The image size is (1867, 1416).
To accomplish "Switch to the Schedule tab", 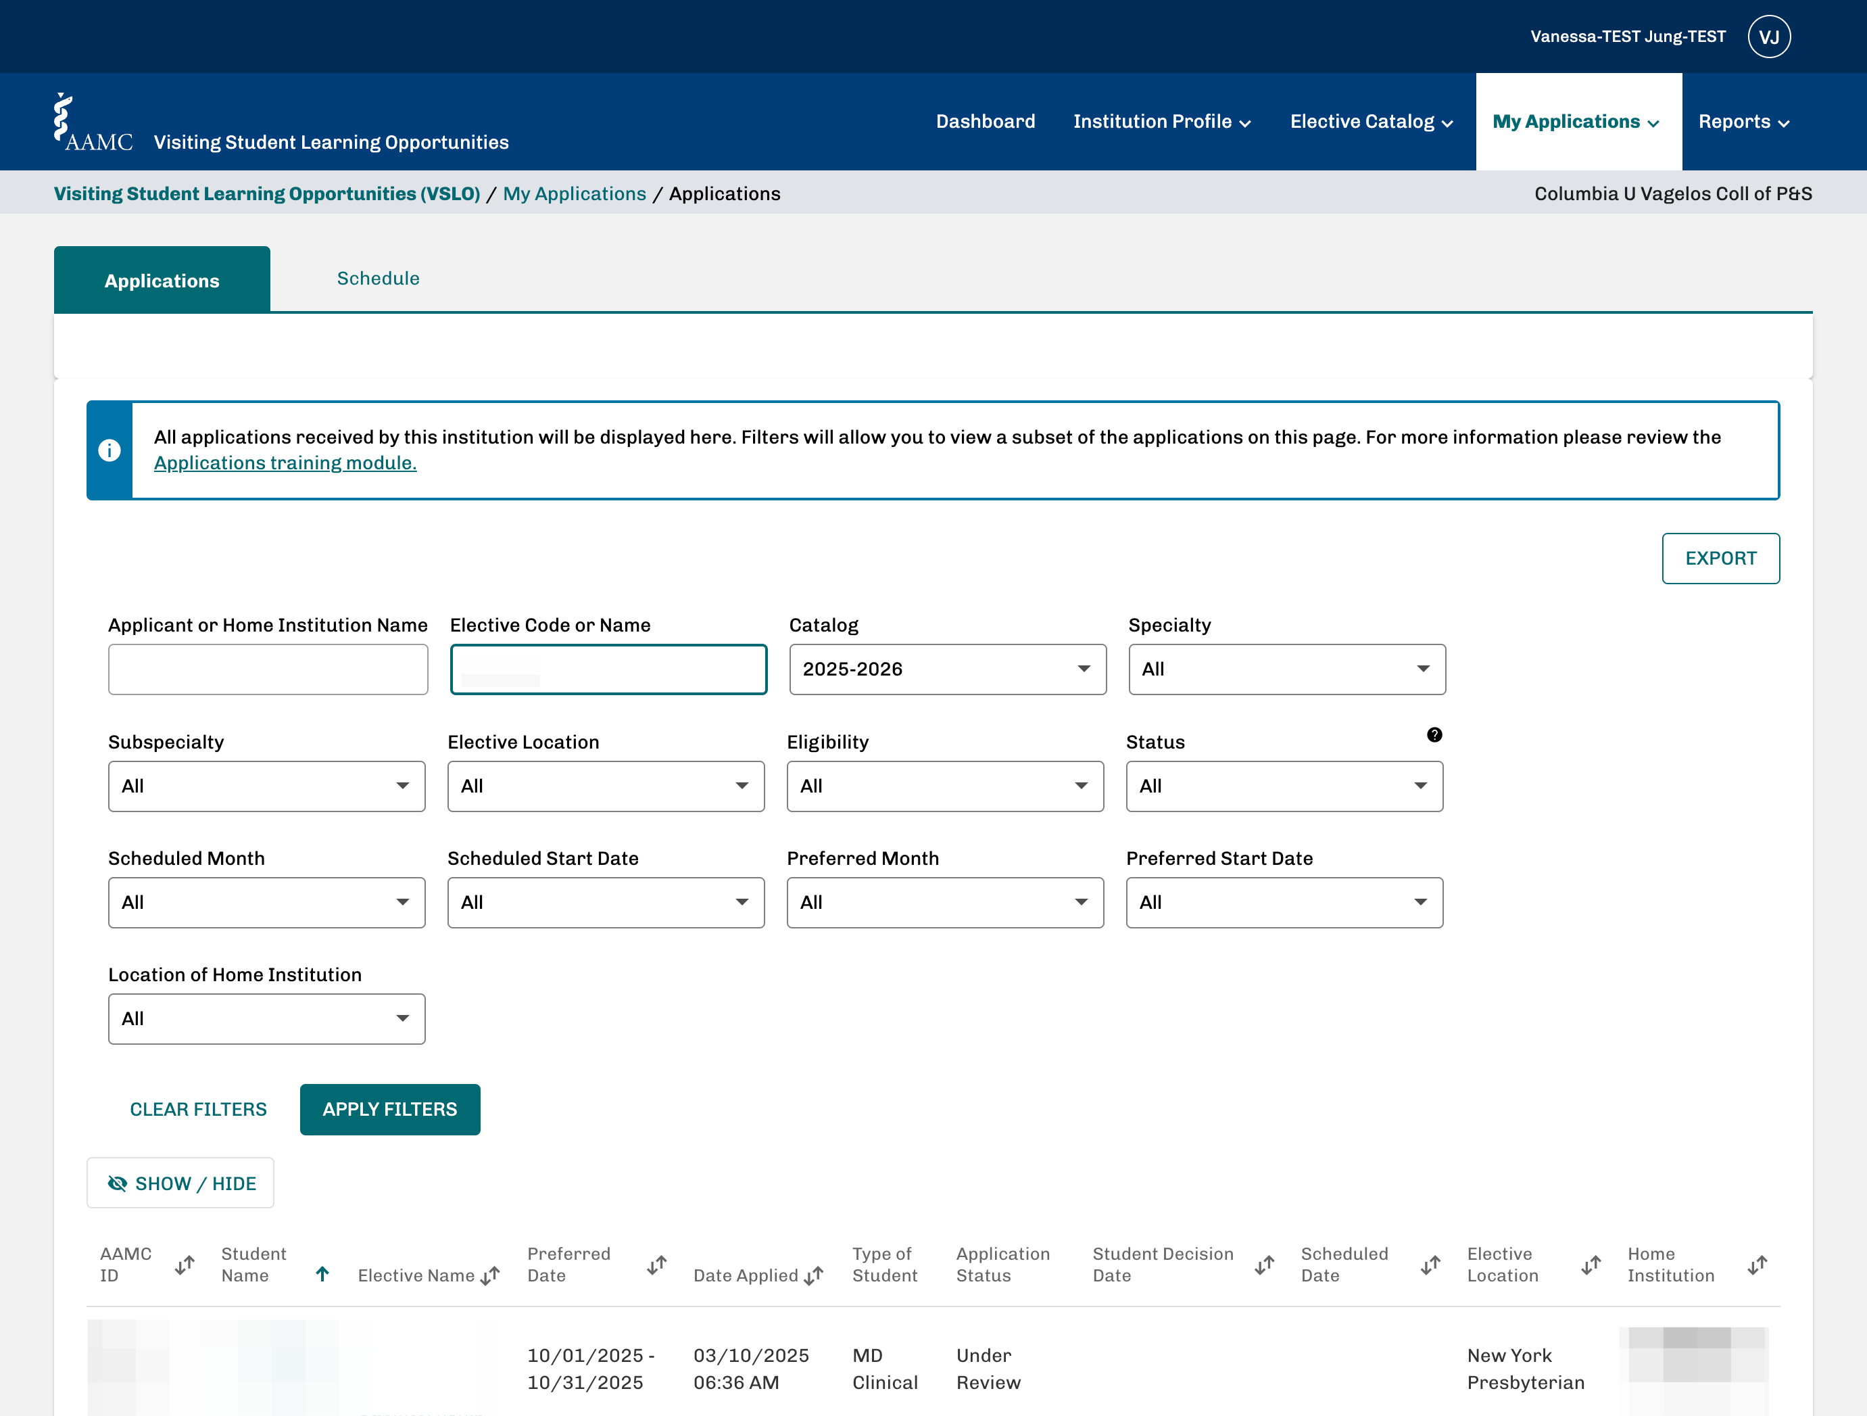I will [x=378, y=279].
